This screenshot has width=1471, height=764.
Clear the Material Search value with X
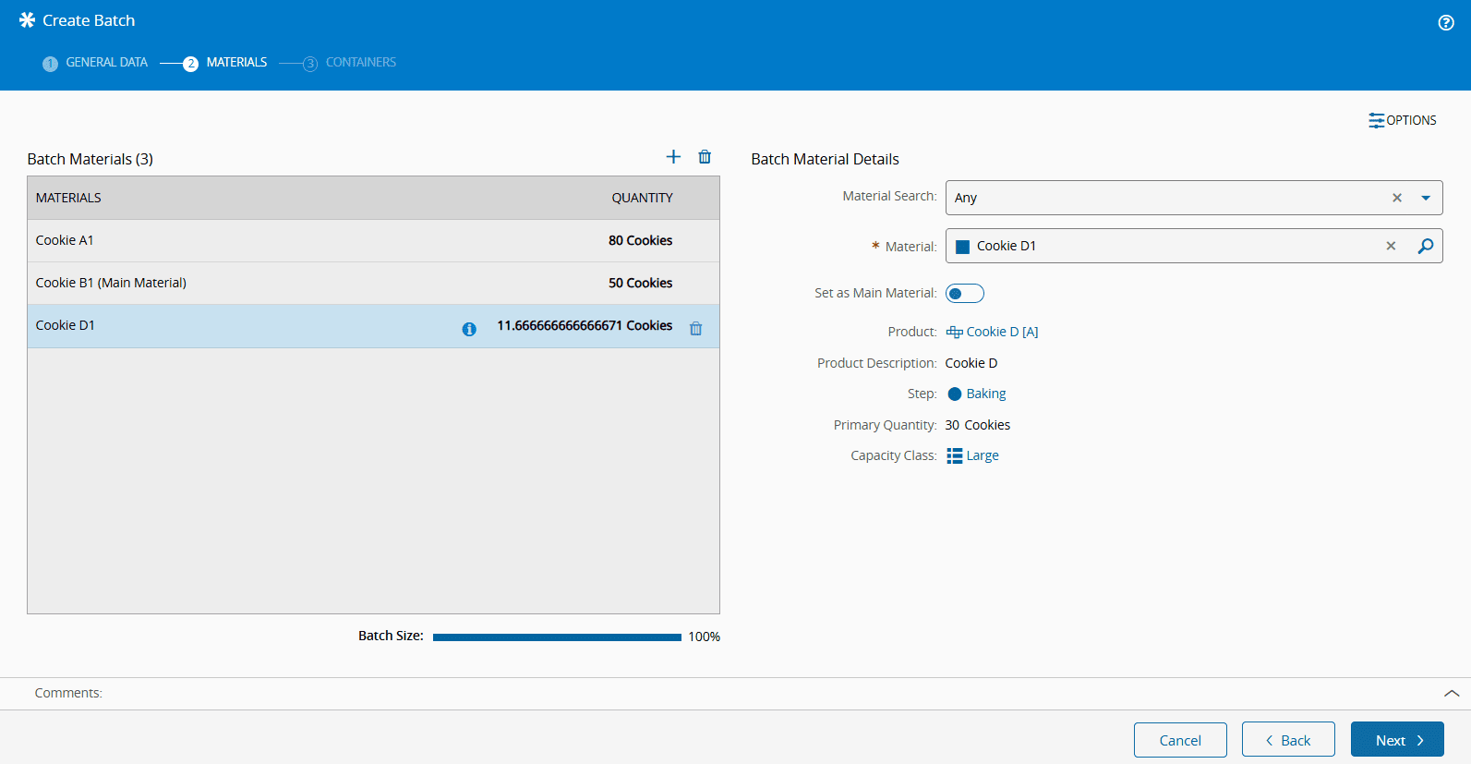click(x=1397, y=198)
